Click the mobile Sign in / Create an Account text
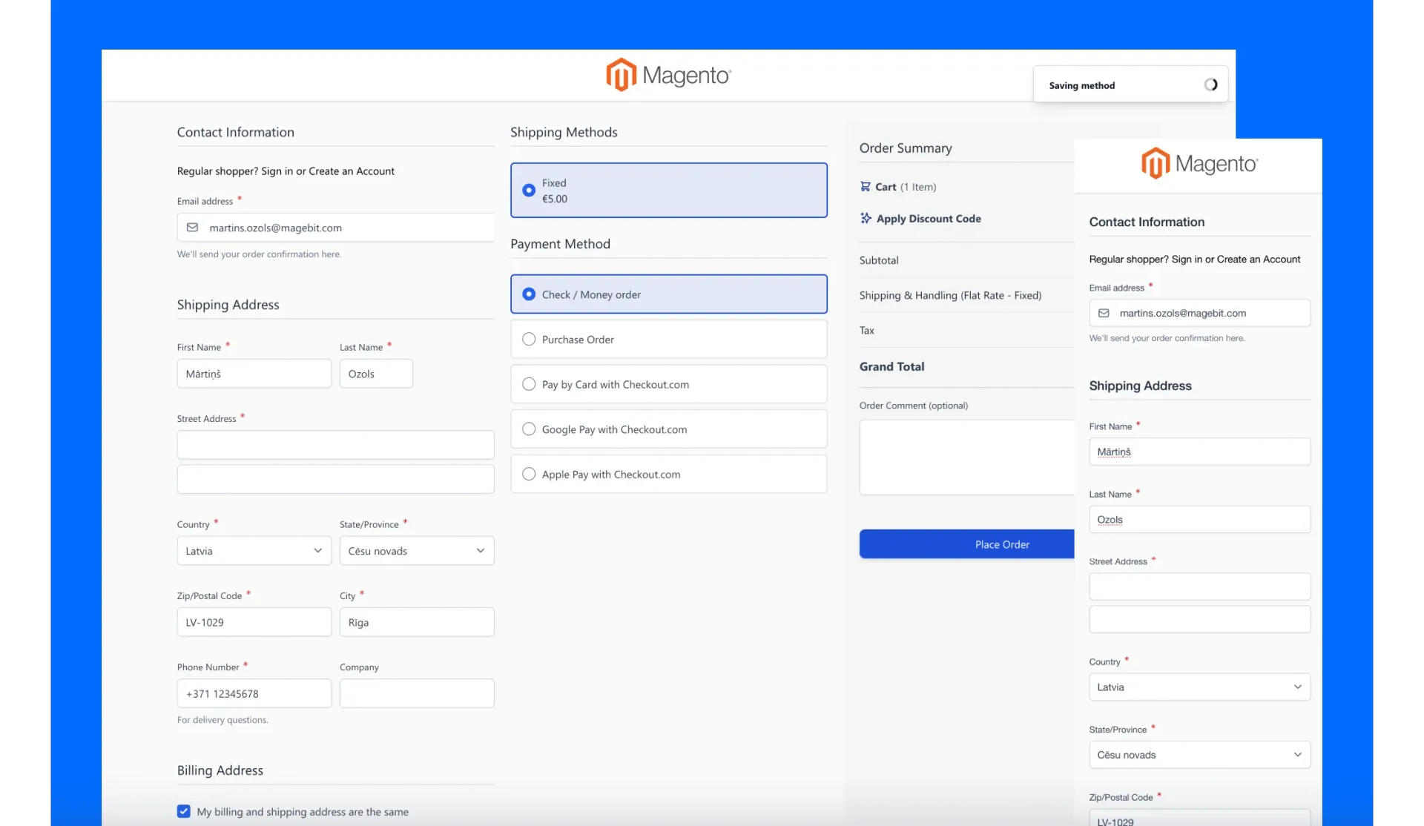Viewport: 1424px width, 826px height. point(1195,260)
